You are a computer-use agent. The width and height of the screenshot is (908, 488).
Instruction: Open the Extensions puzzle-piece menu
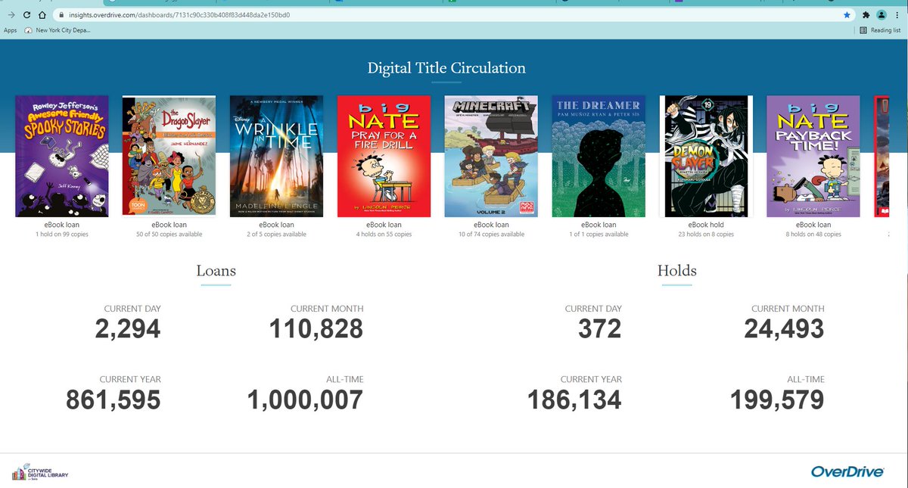point(865,14)
